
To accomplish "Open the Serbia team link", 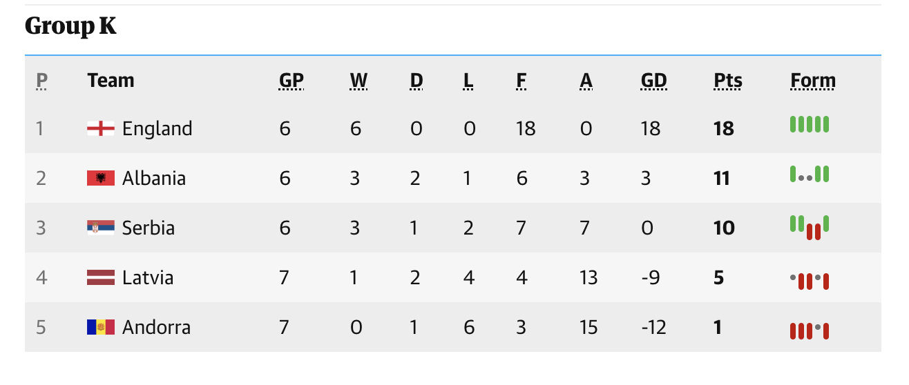I will (x=148, y=228).
